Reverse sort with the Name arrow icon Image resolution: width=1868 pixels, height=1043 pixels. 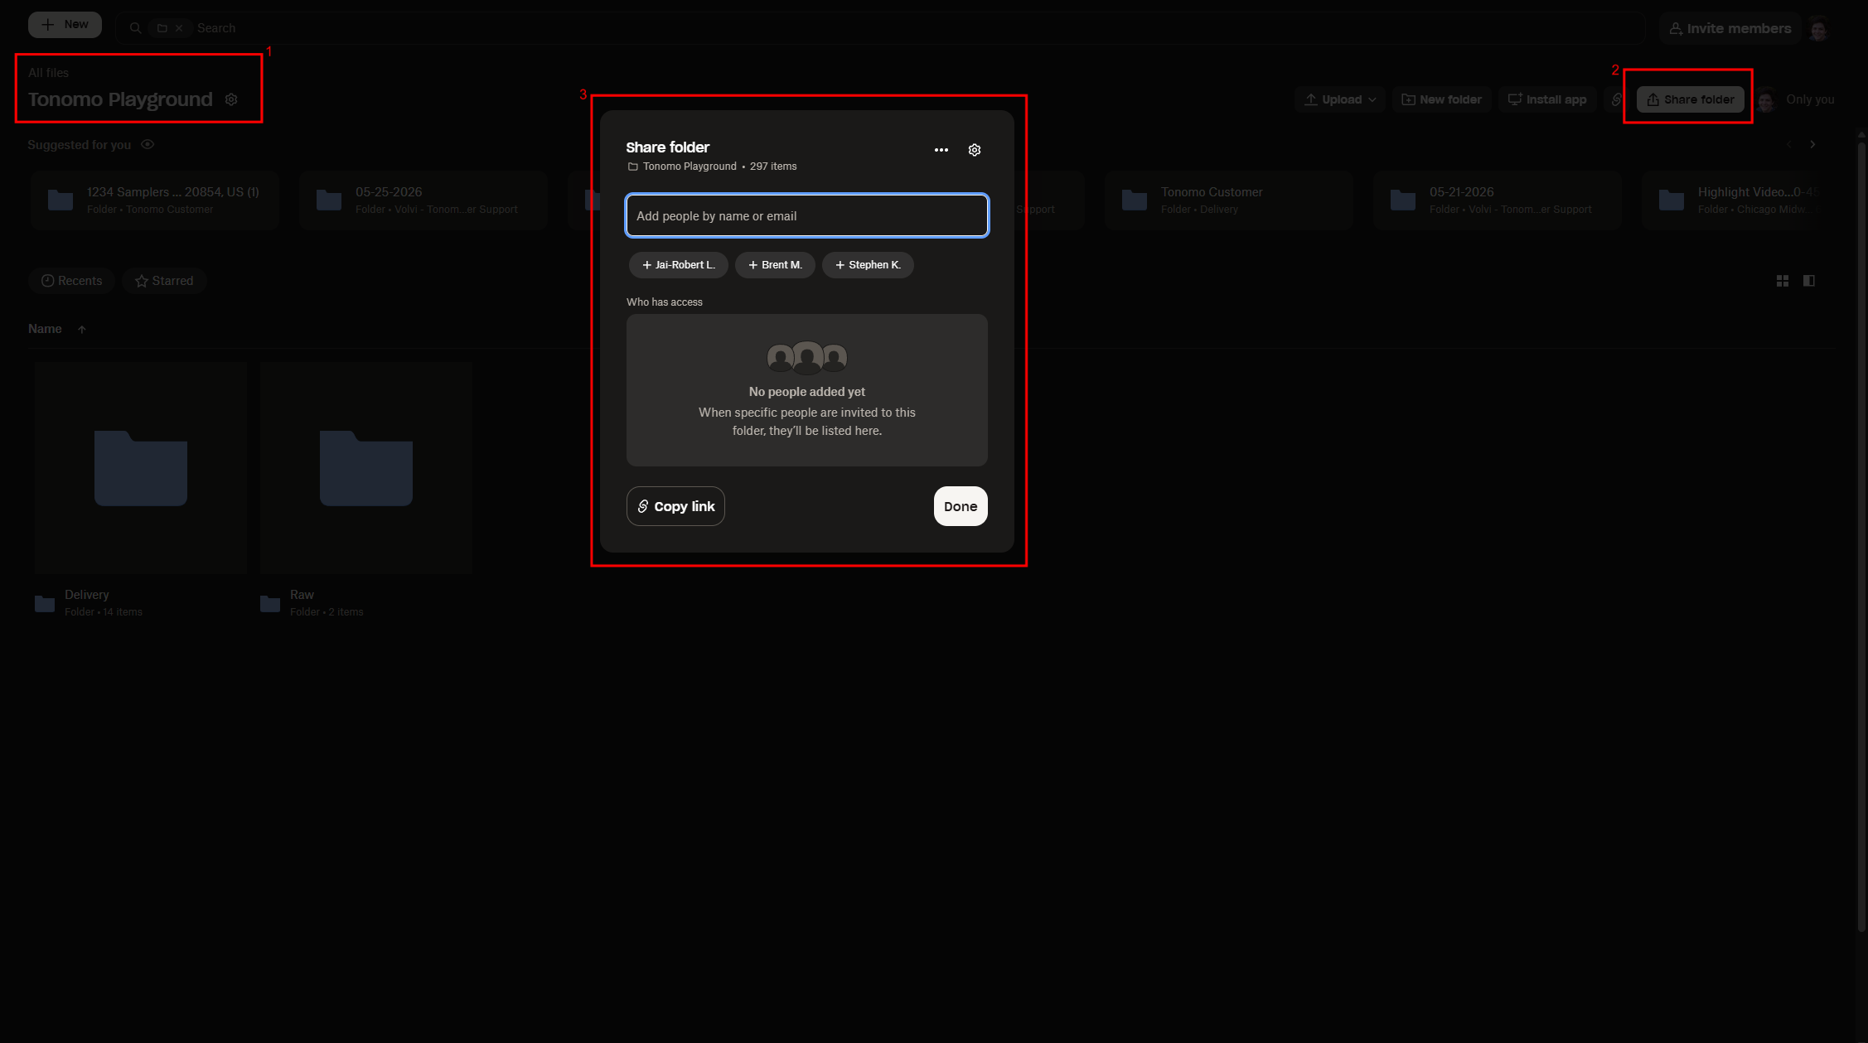[x=82, y=329]
